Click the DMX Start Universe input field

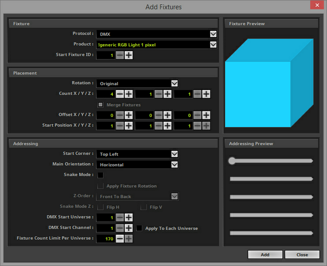[106, 218]
